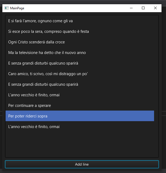The image size is (166, 173).
Task: Select line "E si farà l'amore, ognuno come gli va"
Action: 40,21
